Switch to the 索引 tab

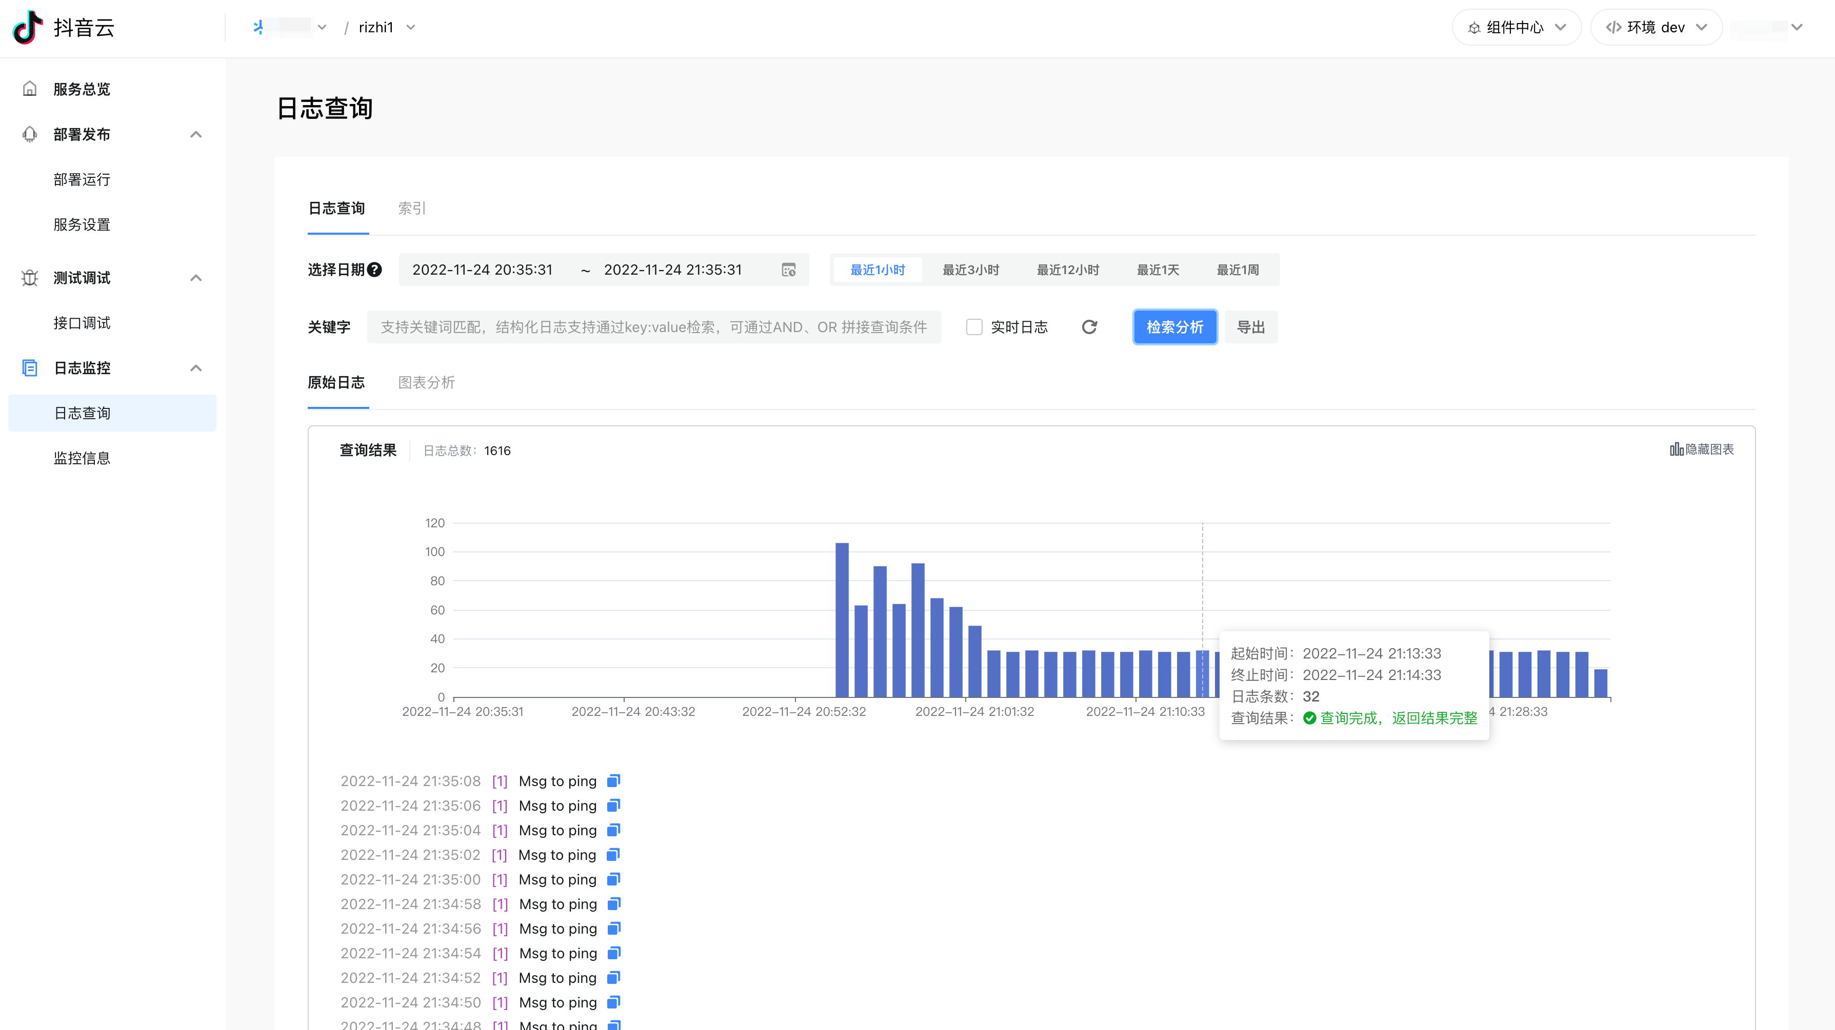pos(412,209)
